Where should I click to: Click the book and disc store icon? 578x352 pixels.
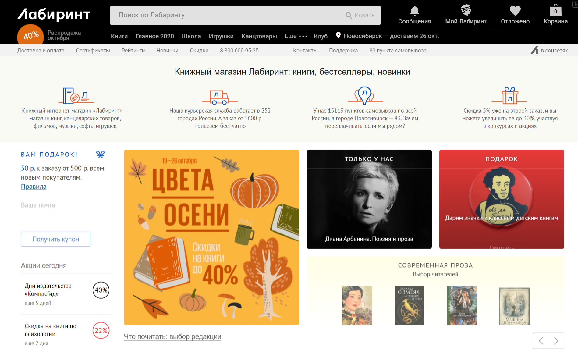coord(76,95)
